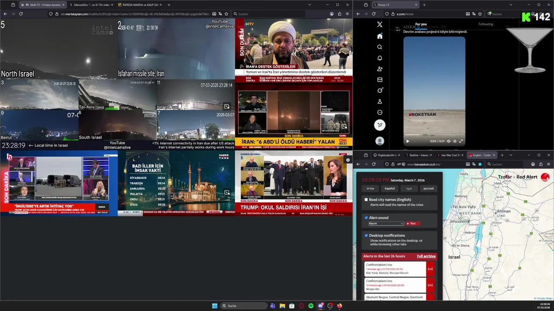The image size is (554, 311).
Task: Switch to the Following tab
Action: [486, 24]
